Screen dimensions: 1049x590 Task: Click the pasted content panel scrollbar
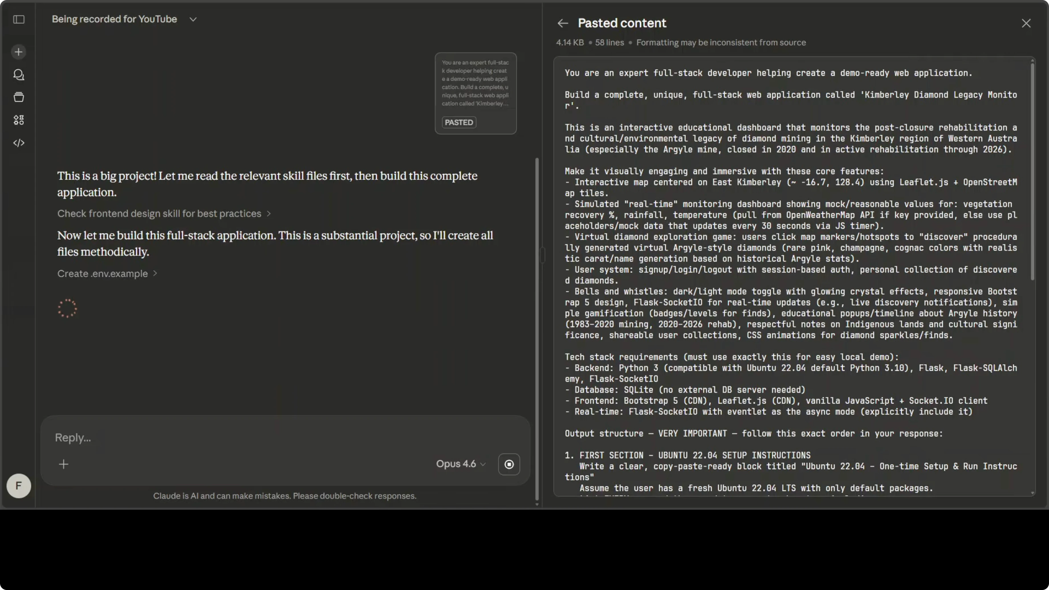click(x=1032, y=171)
